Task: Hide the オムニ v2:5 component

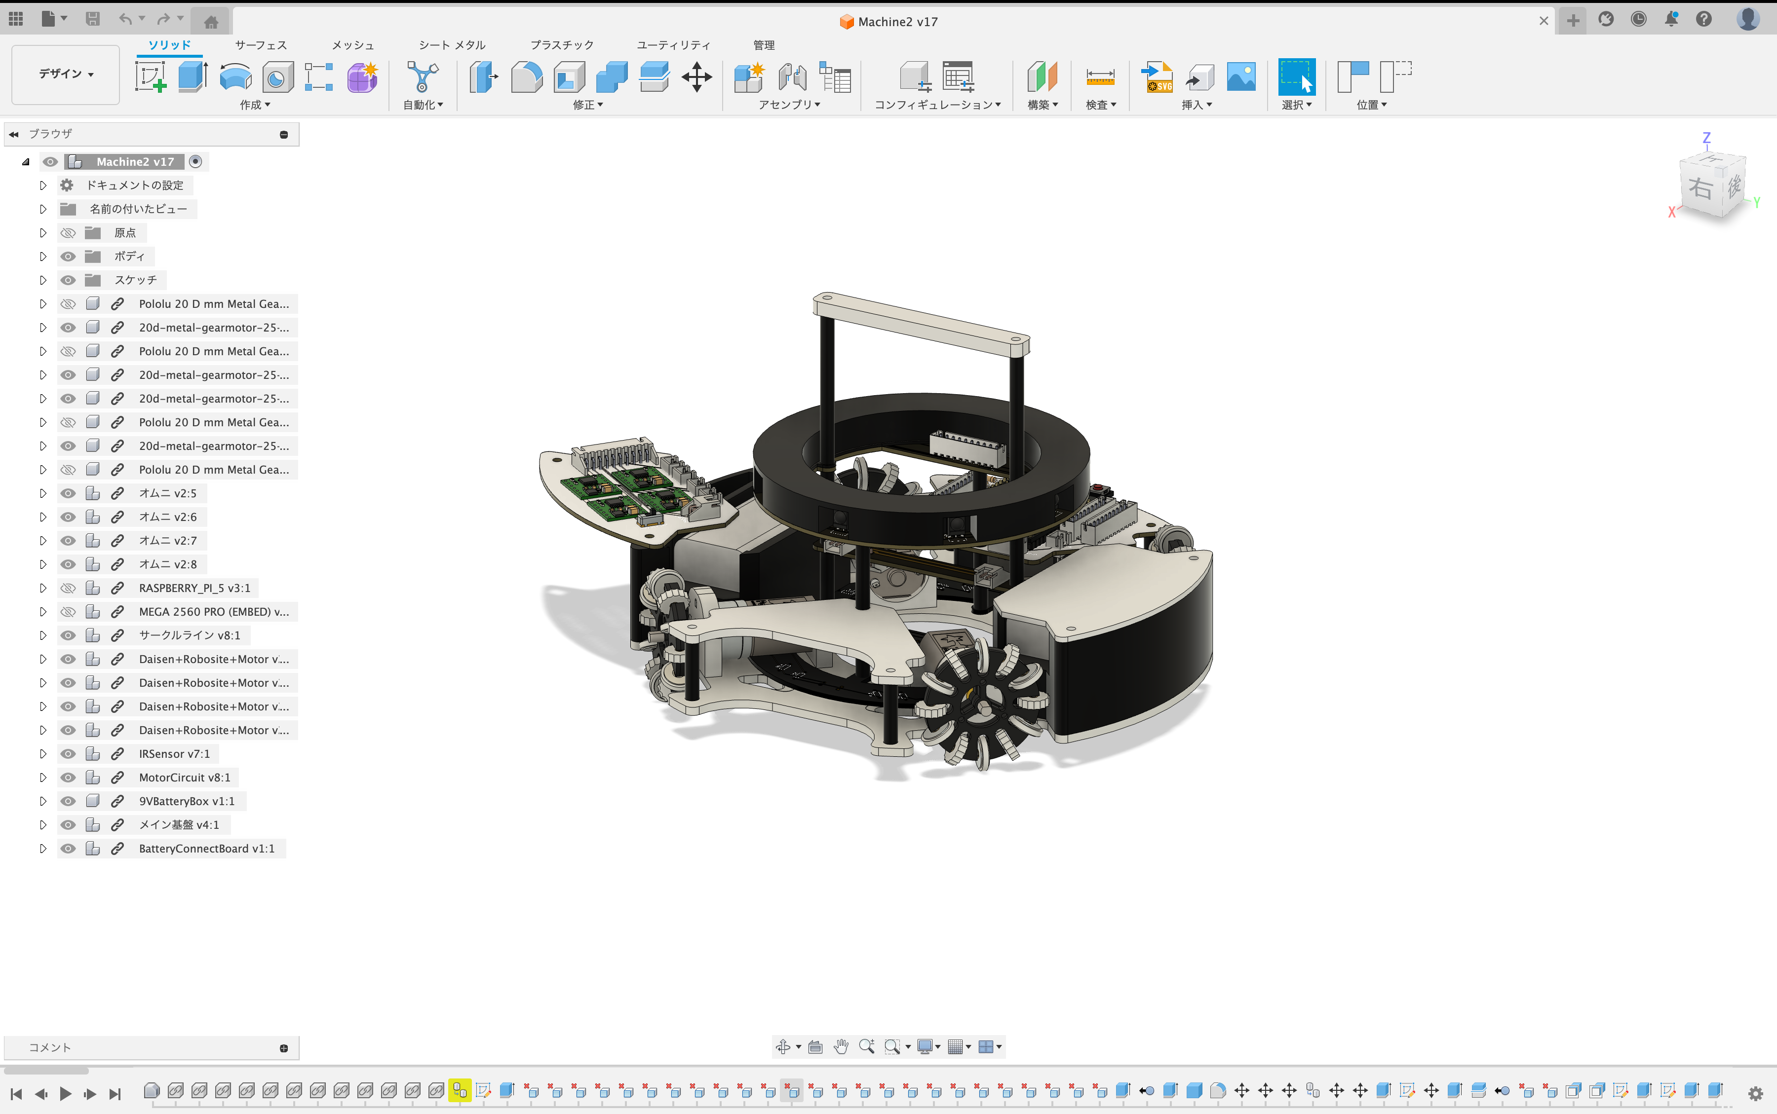Action: tap(68, 494)
